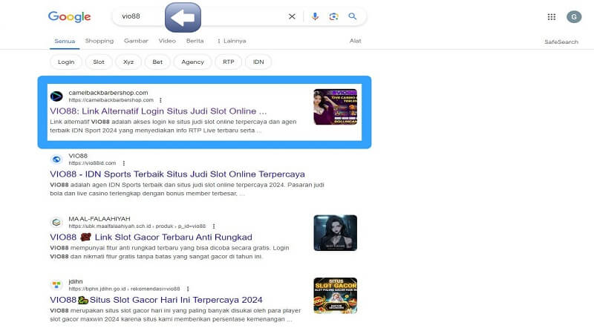Image resolution: width=594 pixels, height=334 pixels.
Task: Open options menu for vio88id.com result
Action: pos(123,163)
